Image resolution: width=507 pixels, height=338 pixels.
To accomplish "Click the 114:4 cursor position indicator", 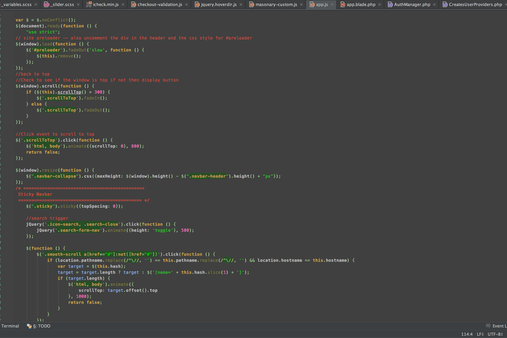I will click(467, 334).
